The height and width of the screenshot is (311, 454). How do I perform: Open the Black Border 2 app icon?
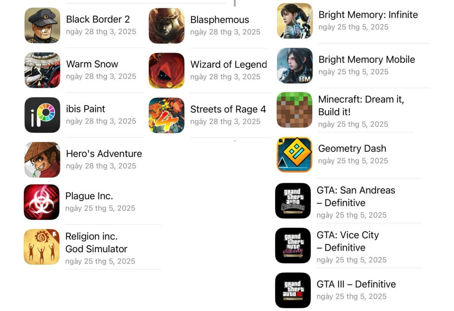pos(42,25)
